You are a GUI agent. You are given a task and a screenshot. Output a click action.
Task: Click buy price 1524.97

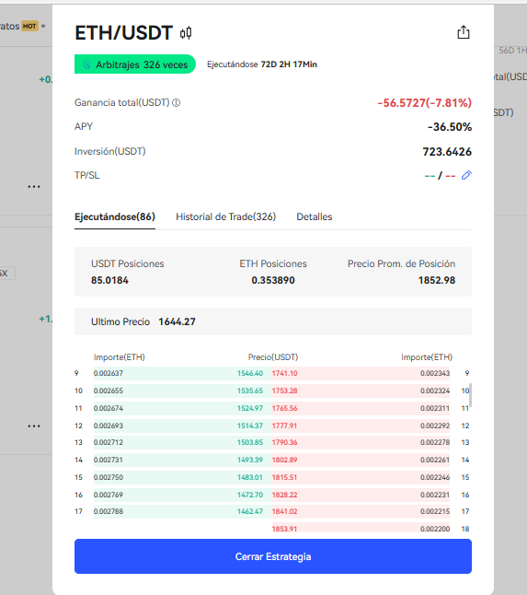249,408
